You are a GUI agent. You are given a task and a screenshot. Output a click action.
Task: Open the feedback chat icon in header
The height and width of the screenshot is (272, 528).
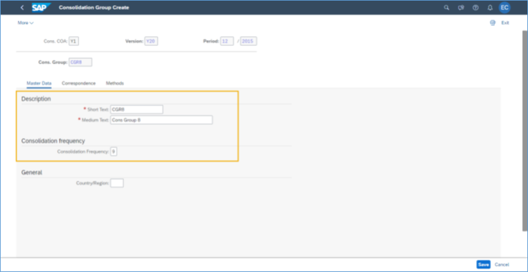[461, 8]
